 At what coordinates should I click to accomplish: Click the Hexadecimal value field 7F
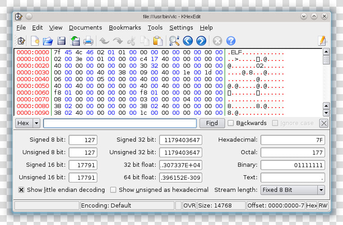point(293,140)
